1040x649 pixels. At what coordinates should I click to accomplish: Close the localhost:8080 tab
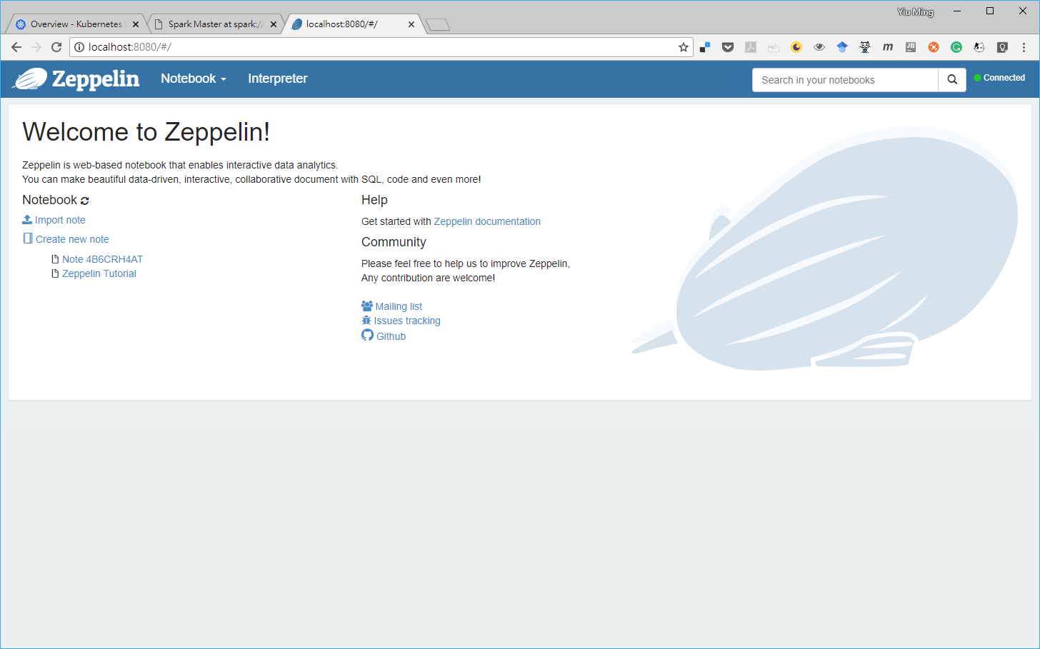(411, 24)
